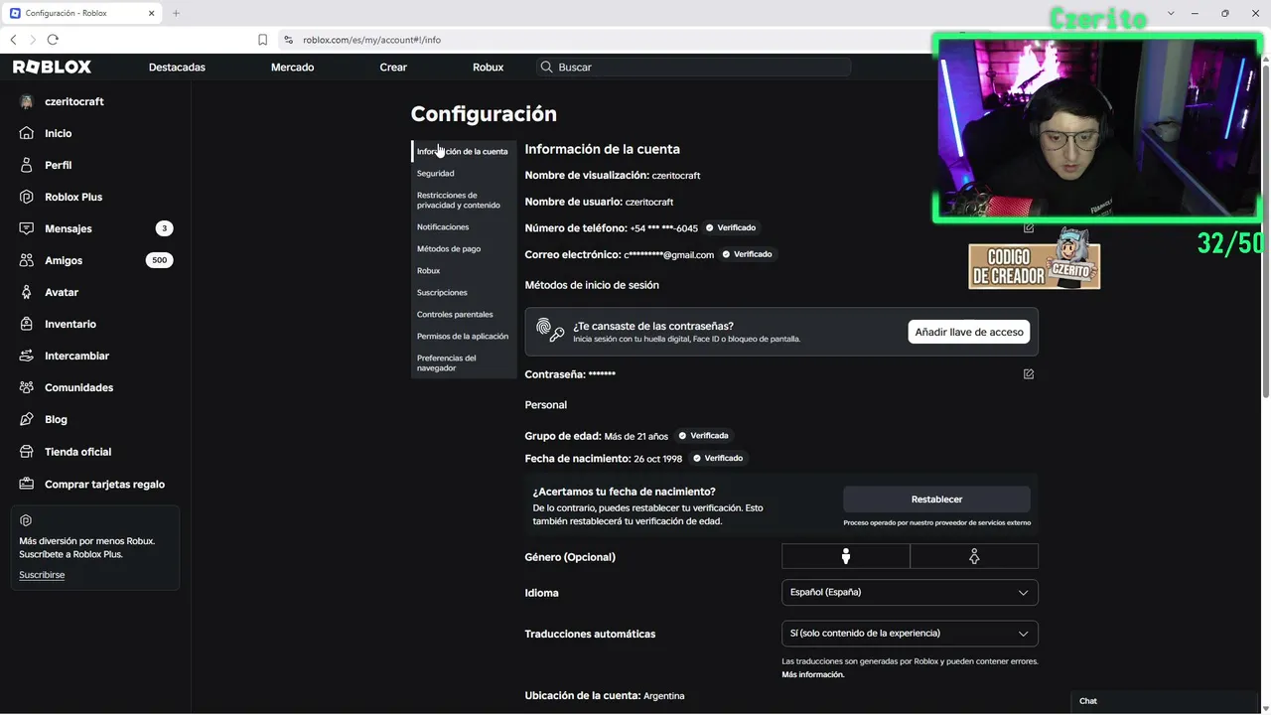Click the Restablecer button

coord(936,499)
